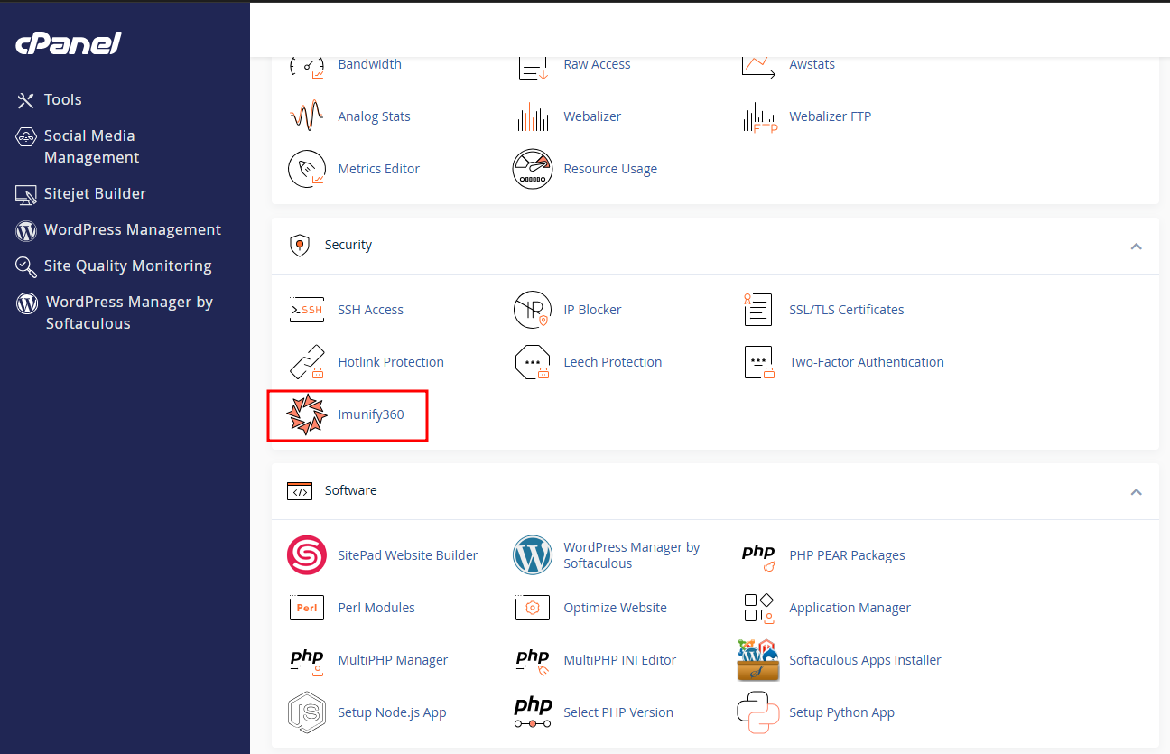This screenshot has height=754, width=1170.
Task: Click the Leech Protection link text
Action: point(613,362)
